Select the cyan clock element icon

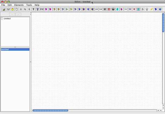[x=117, y=9]
